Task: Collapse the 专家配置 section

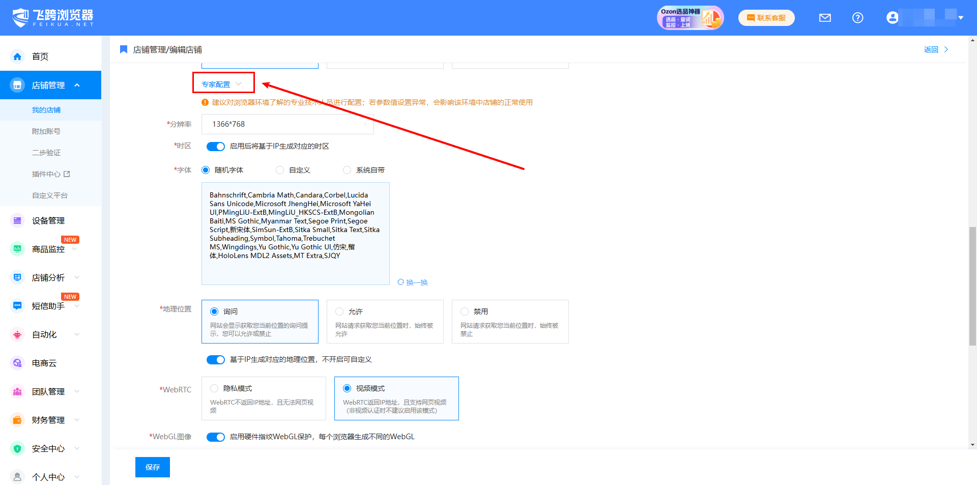Action: [x=222, y=84]
